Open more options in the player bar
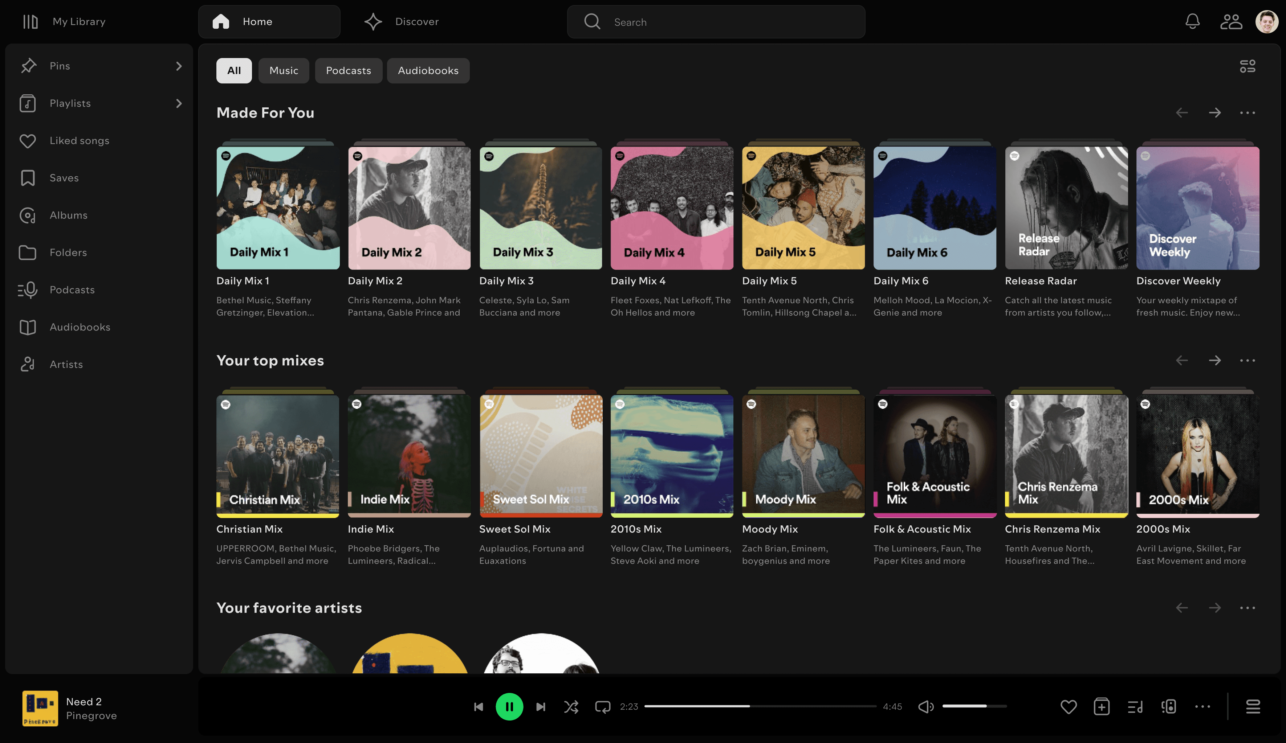The width and height of the screenshot is (1286, 743). pos(1202,706)
